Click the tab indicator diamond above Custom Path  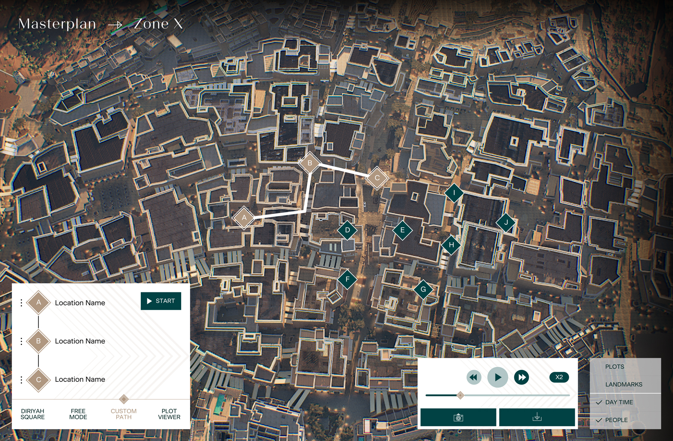point(124,399)
